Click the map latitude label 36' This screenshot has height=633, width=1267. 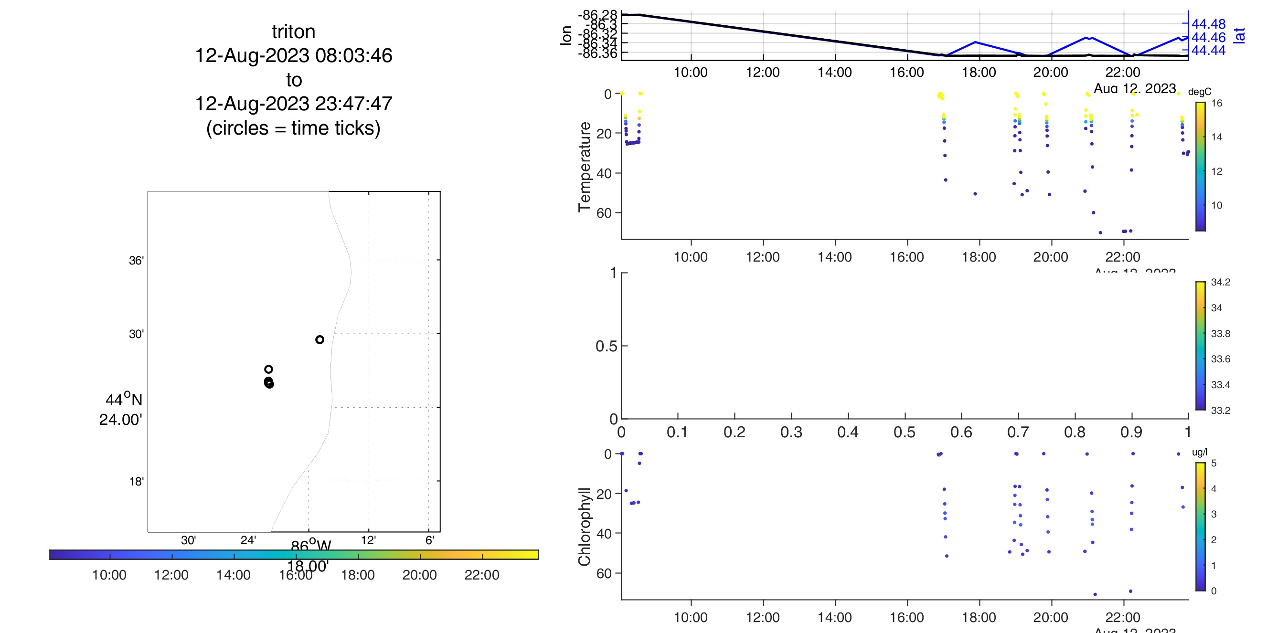click(136, 261)
